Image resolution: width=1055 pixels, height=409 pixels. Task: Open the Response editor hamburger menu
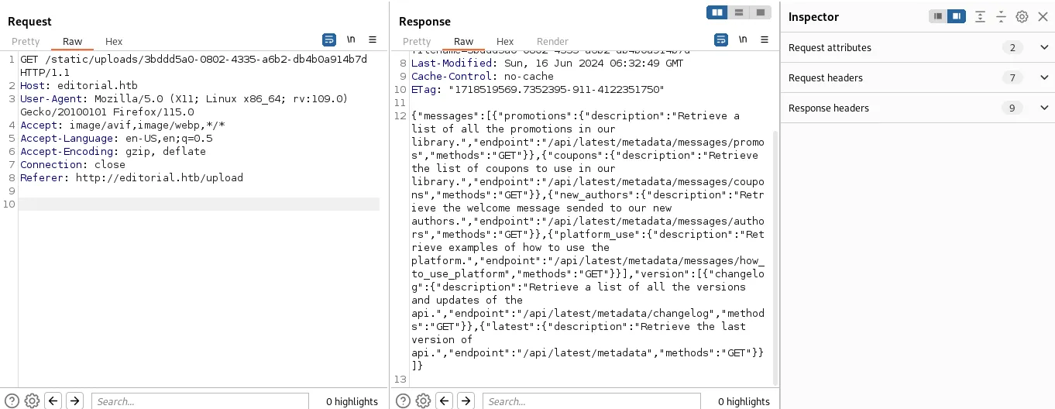[x=765, y=40]
